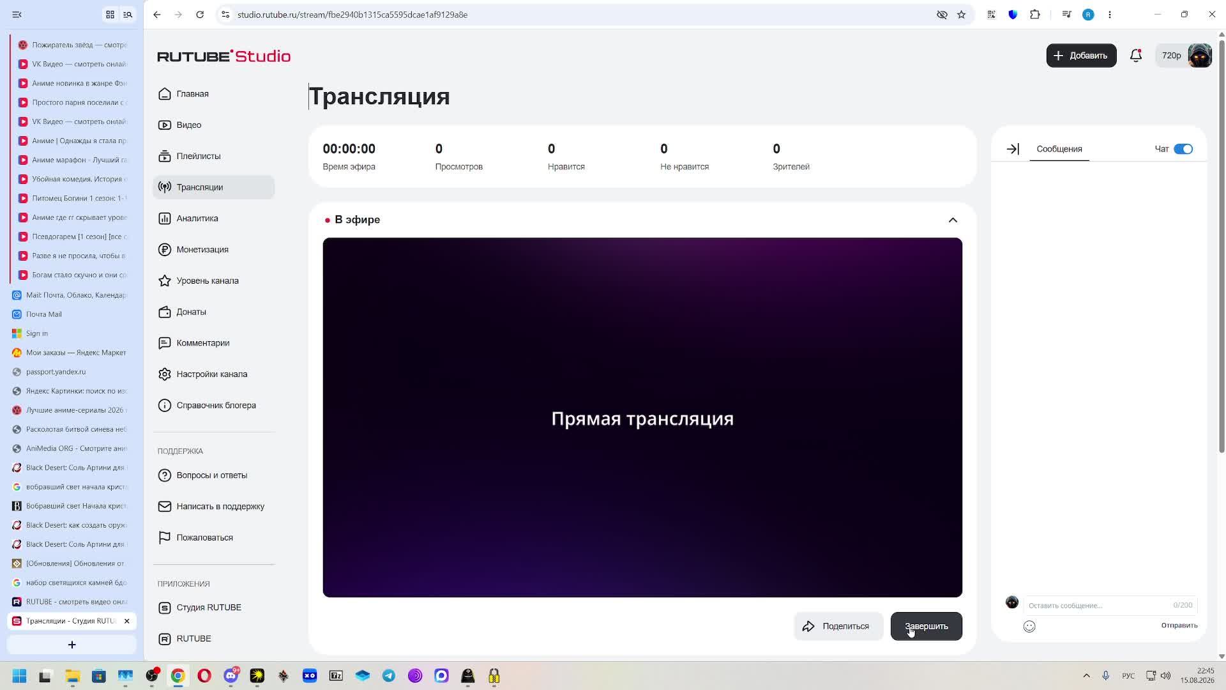Open the emoji picker smiley
The image size is (1226, 690).
(x=1029, y=627)
